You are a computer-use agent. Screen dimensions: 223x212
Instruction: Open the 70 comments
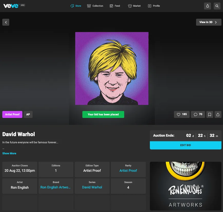click(198, 114)
